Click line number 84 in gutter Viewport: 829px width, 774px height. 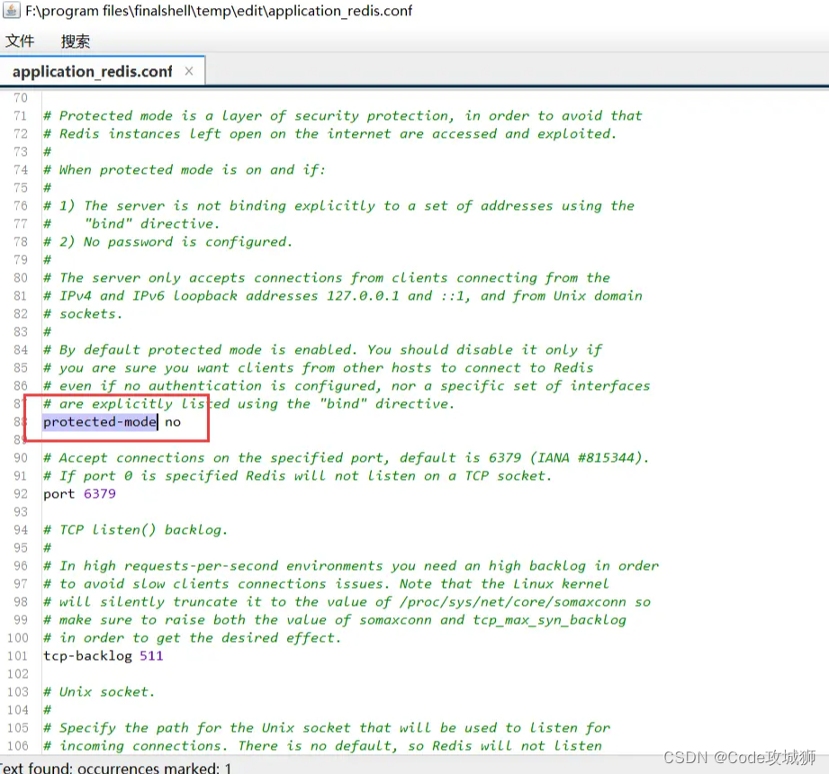pyautogui.click(x=21, y=350)
